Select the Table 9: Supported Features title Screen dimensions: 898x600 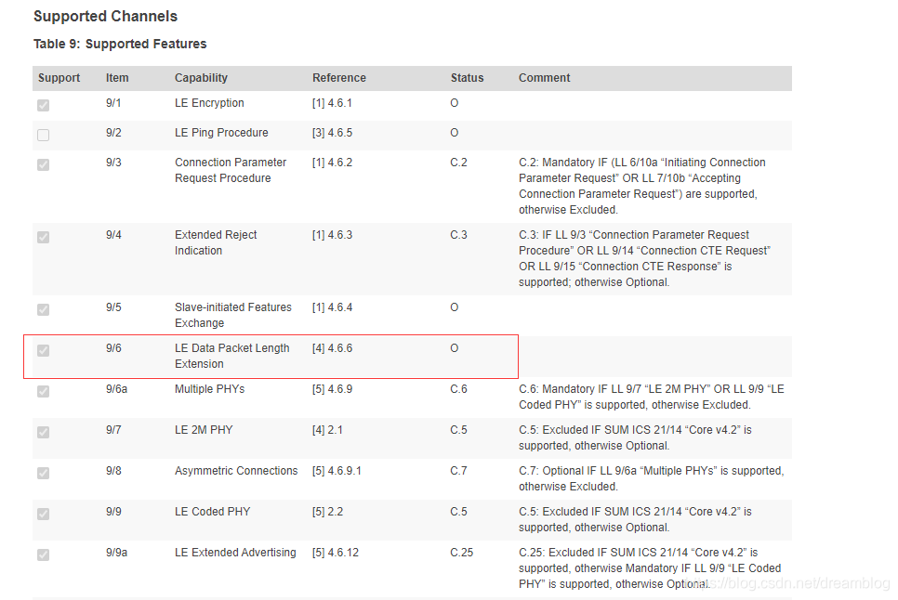[120, 44]
